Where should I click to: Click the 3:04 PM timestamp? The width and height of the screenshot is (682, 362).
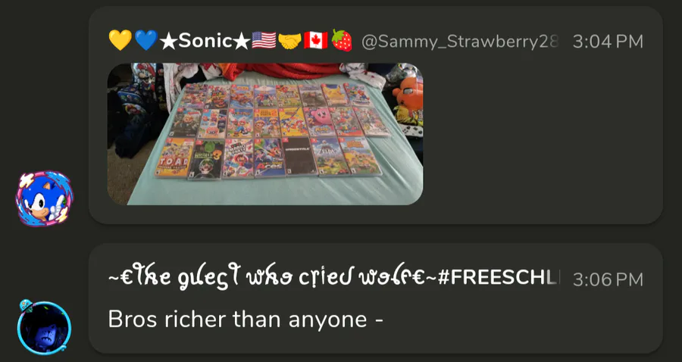[608, 42]
